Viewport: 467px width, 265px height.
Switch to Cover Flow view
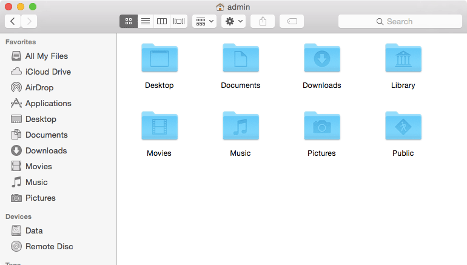[178, 21]
